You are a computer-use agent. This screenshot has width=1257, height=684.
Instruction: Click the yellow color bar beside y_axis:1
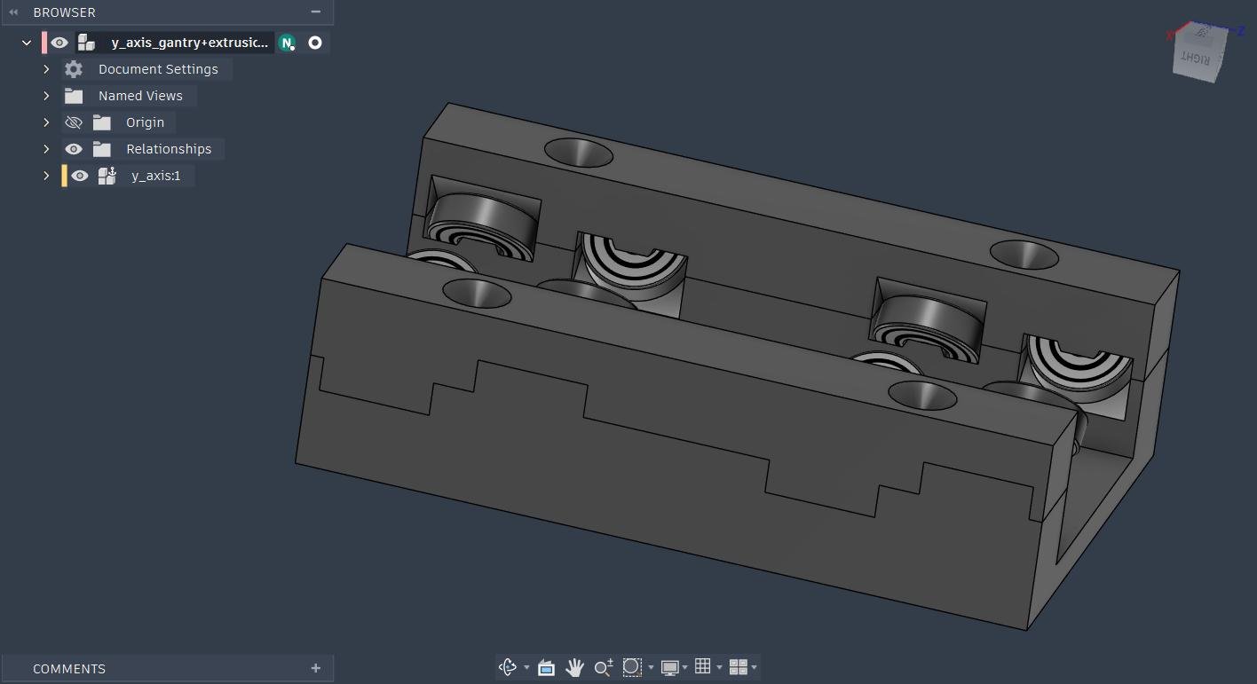pyautogui.click(x=64, y=176)
